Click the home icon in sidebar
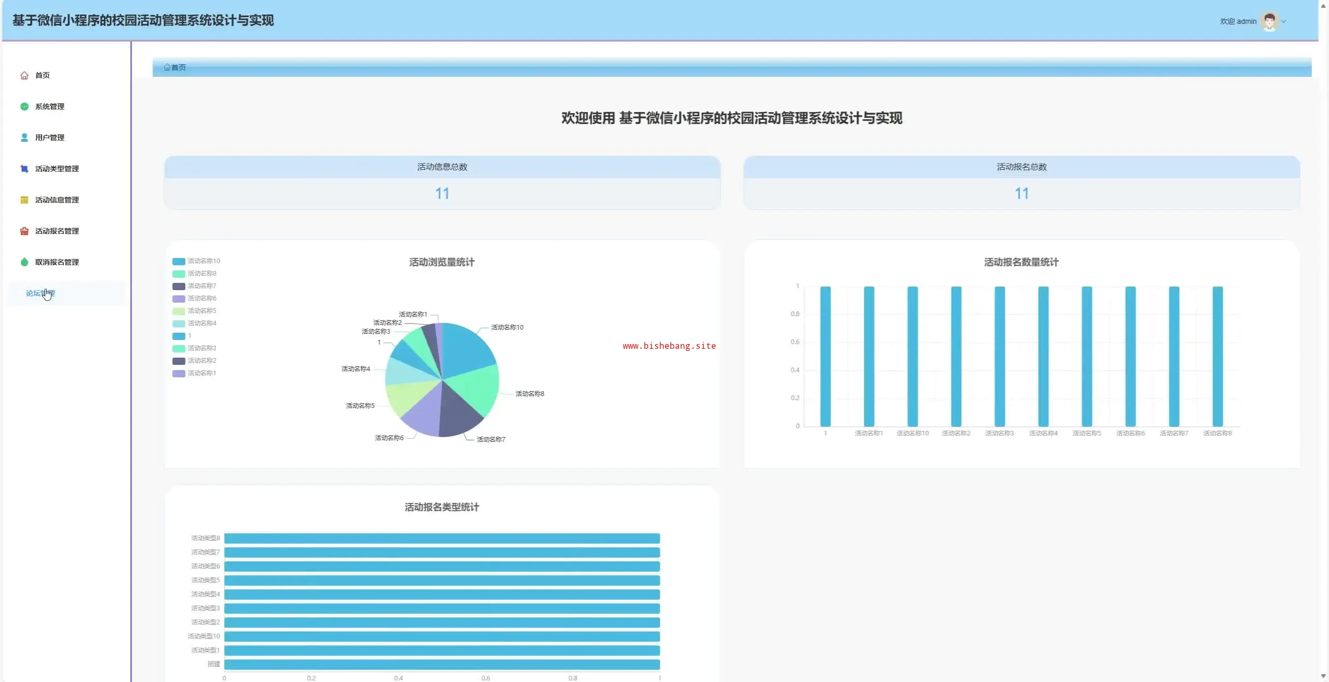This screenshot has height=682, width=1329. click(x=24, y=75)
